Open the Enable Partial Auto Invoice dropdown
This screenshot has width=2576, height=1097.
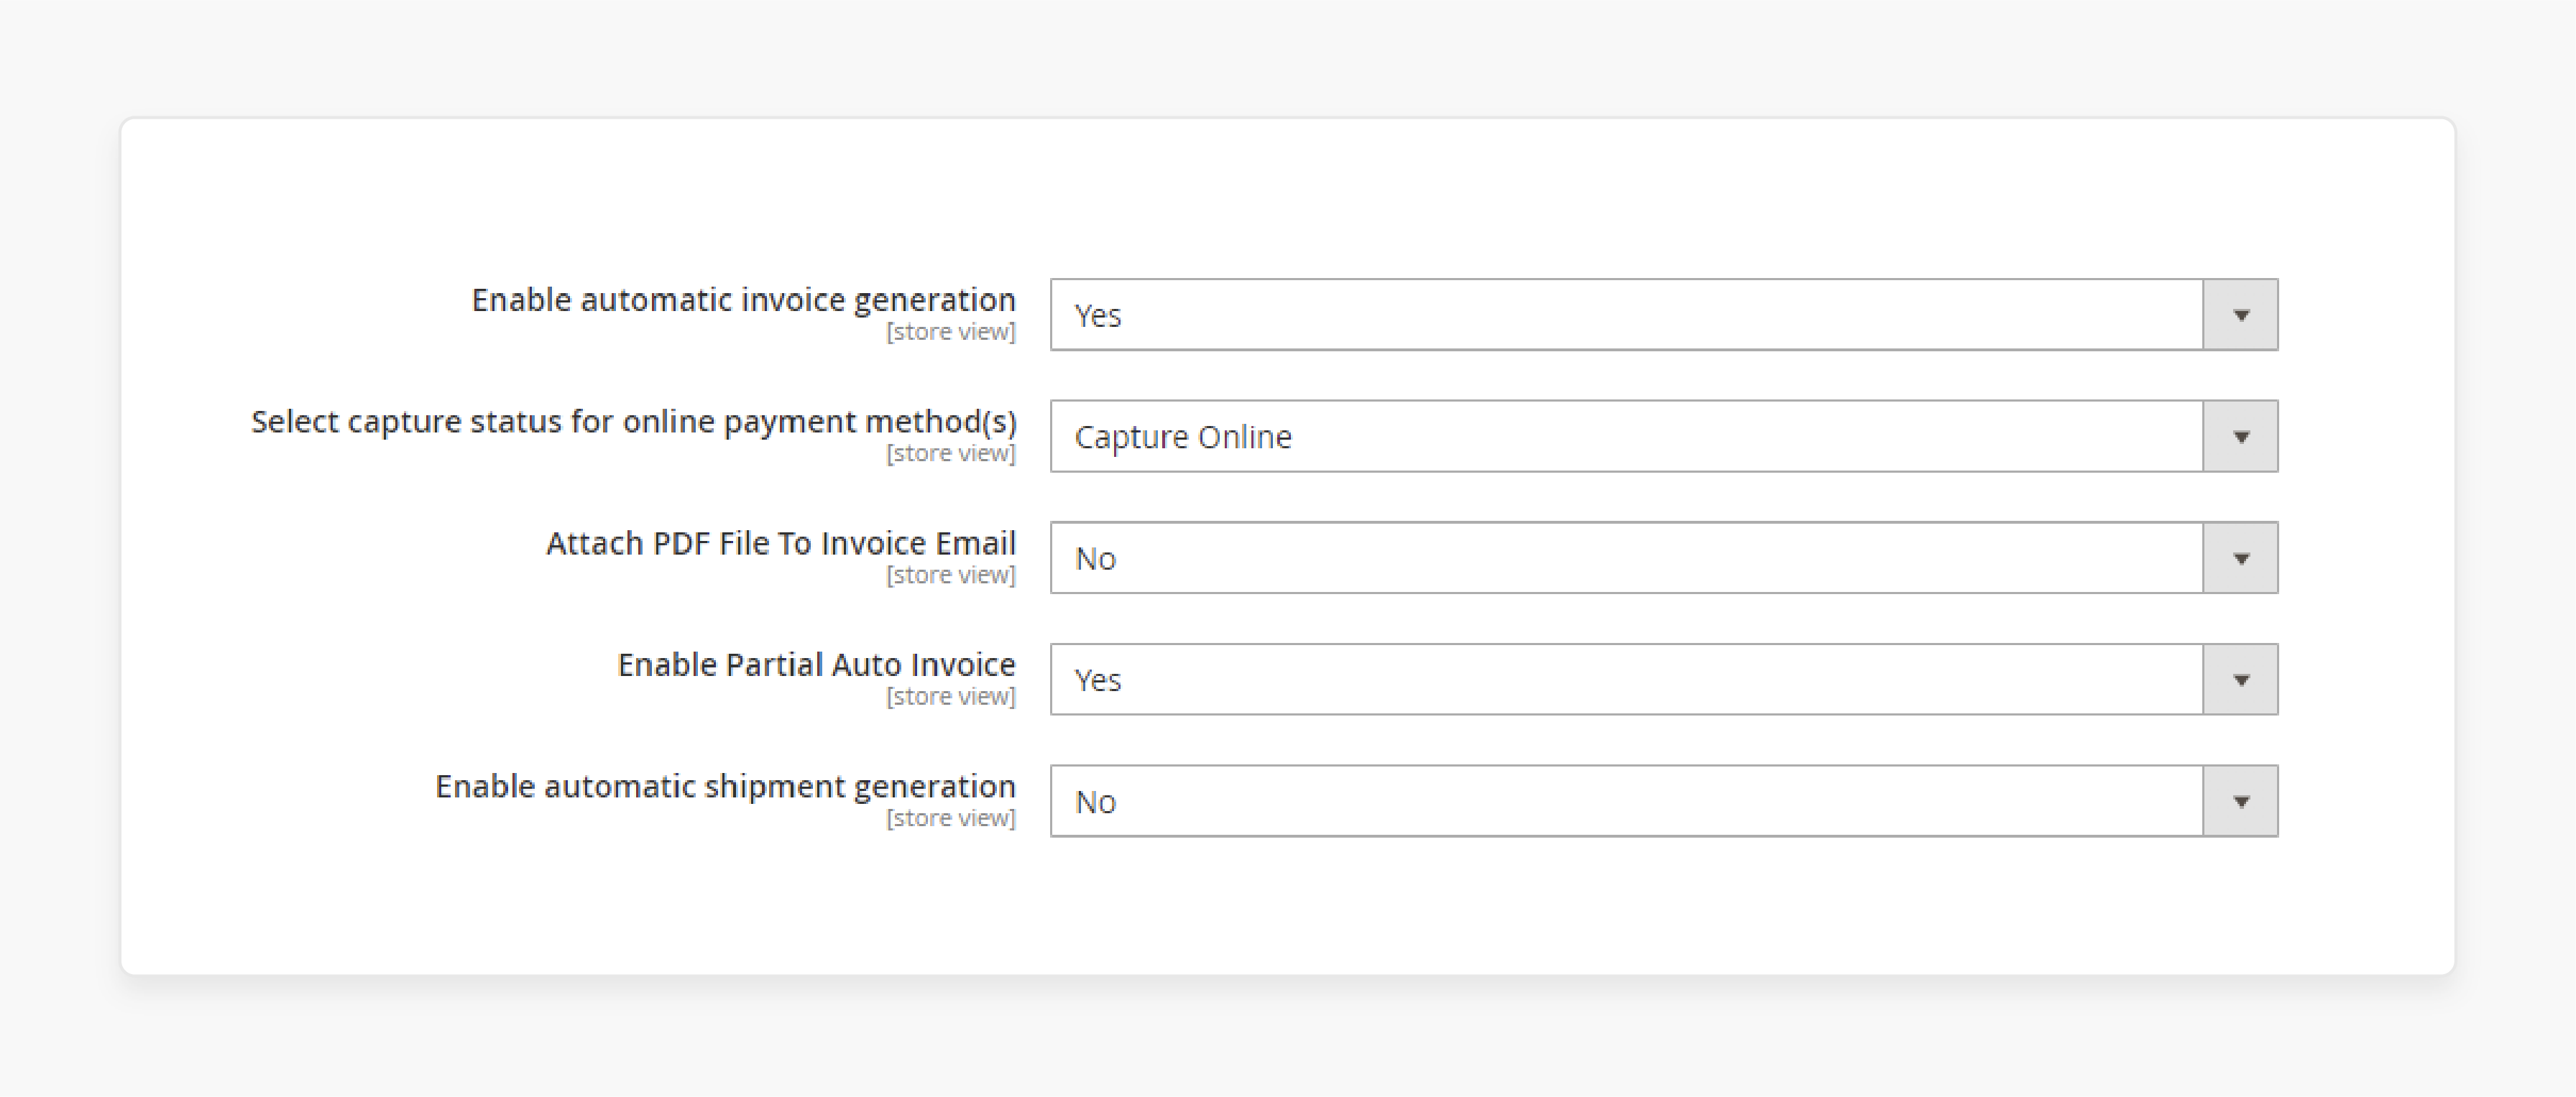coord(1663,680)
